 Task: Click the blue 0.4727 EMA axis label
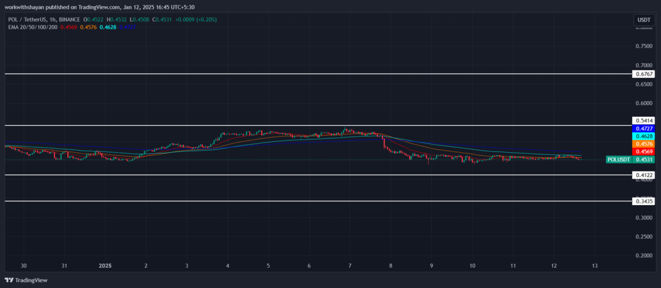[x=644, y=128]
